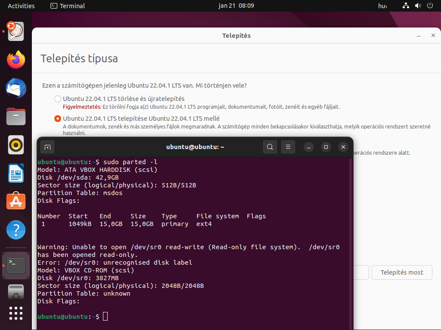Screen dimensions: 441x330
Task: Open the power menu icon in top bar
Action: coord(430,6)
